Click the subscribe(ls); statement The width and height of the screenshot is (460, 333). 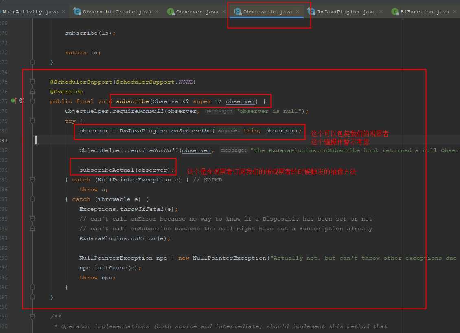[90, 33]
